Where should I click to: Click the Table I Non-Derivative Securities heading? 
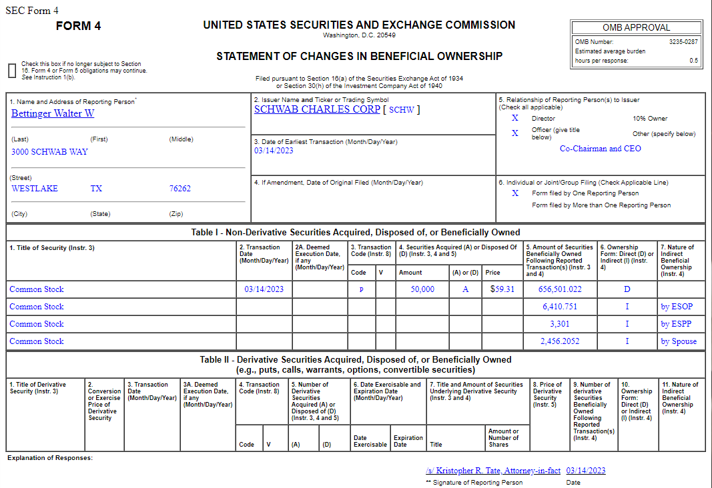[356, 232]
